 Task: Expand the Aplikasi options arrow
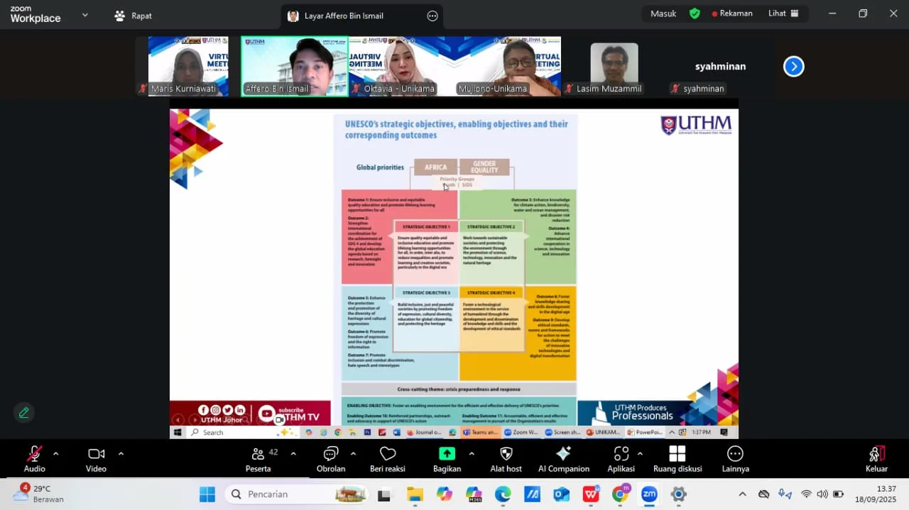pyautogui.click(x=640, y=454)
